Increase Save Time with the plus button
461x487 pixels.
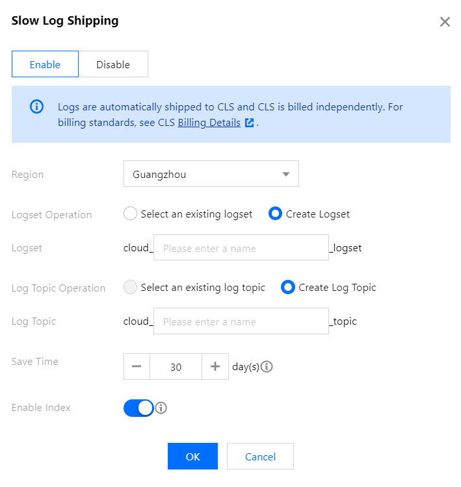click(215, 366)
